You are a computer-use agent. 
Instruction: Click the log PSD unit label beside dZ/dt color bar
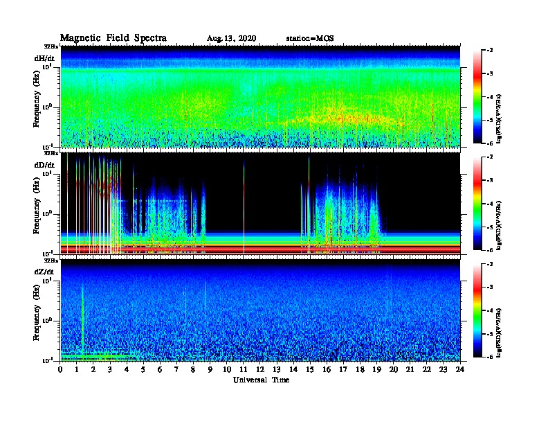pyautogui.click(x=499, y=333)
